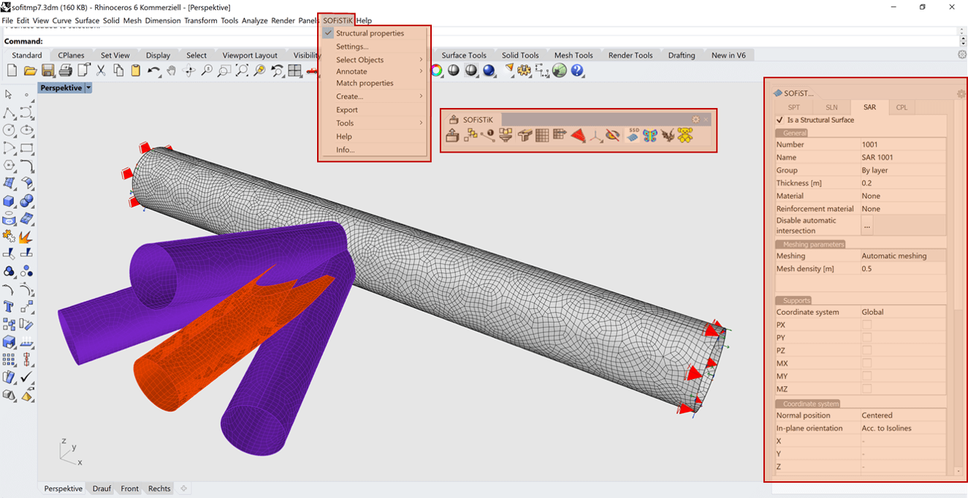Click the SOFiSTiK export arrow icon
This screenshot has width=968, height=498.
[x=452, y=135]
